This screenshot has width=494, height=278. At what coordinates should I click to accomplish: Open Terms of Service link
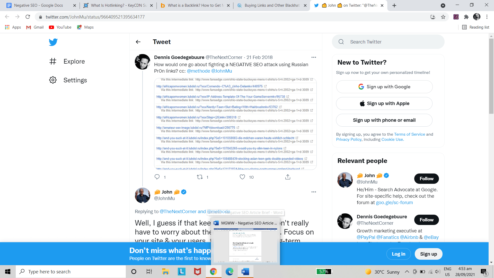[410, 134]
